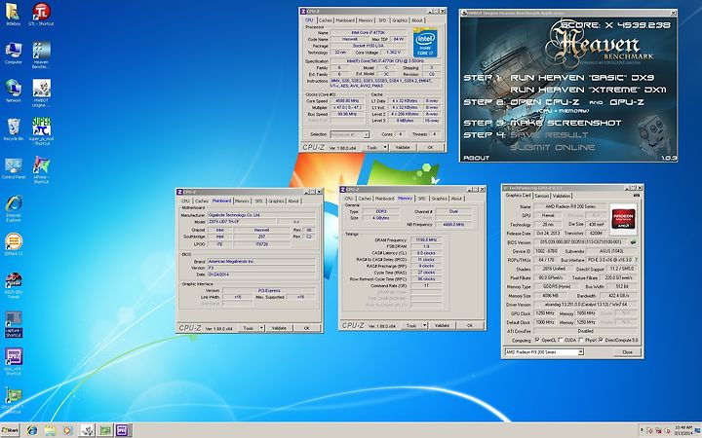
Task: Switch to the Sensors tab in GPU-Z
Action: coord(541,196)
